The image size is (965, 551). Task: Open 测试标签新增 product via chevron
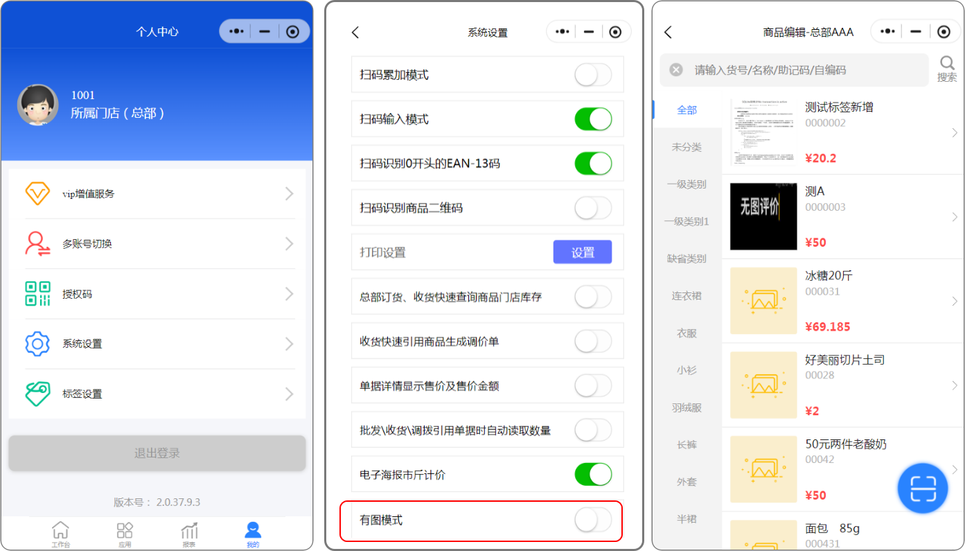click(955, 133)
